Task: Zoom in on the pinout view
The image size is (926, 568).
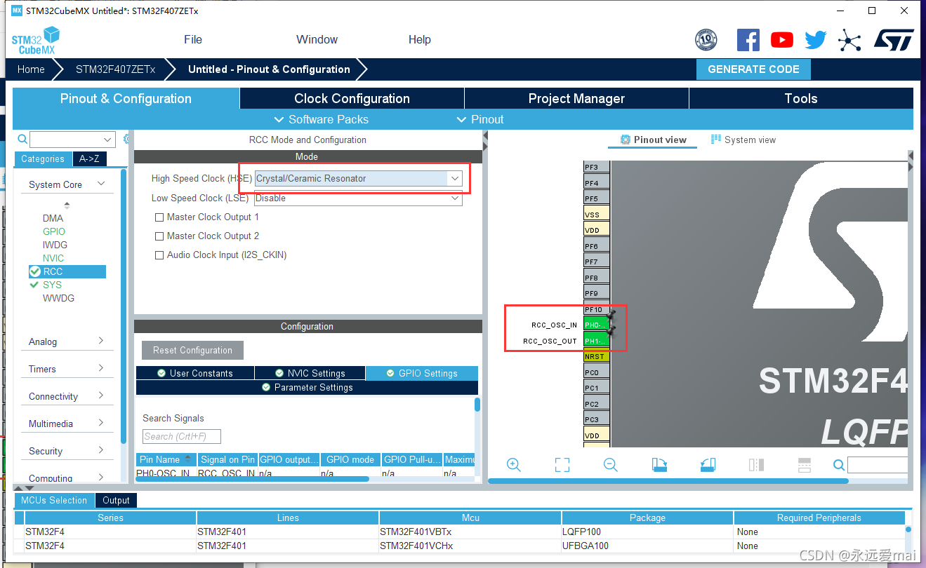Action: 513,465
